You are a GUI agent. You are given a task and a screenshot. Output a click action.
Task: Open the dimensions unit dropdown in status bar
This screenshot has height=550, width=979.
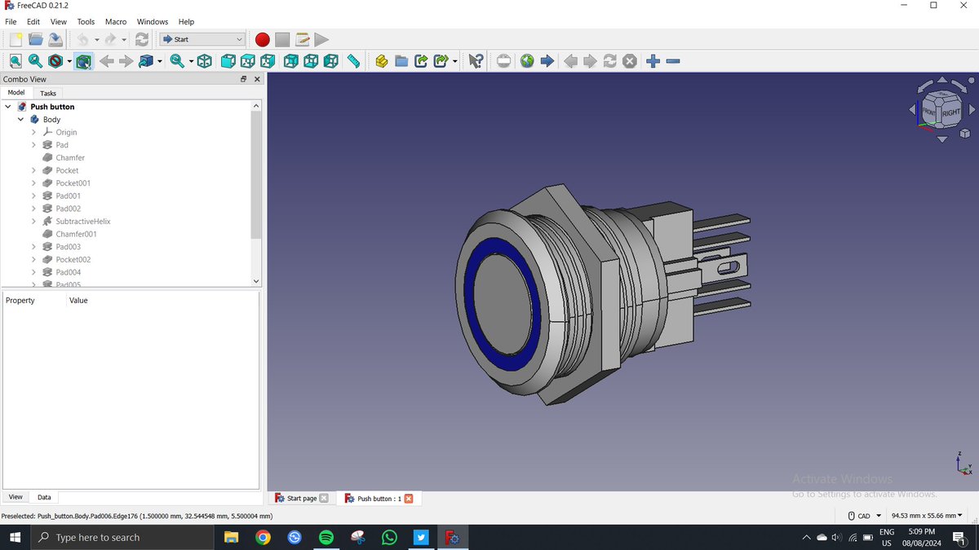(927, 516)
